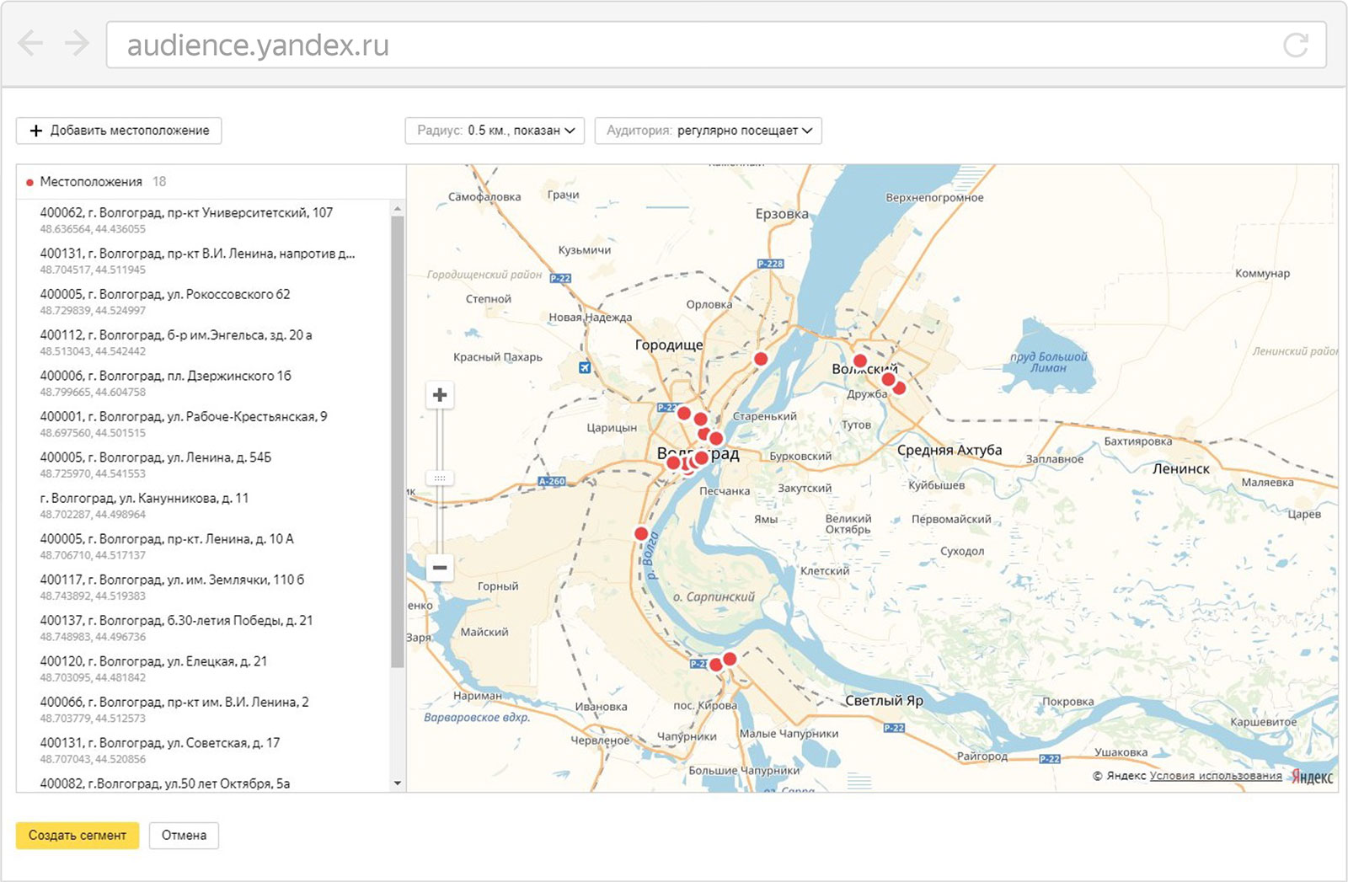Click the location list scrollbar thumb
The height and width of the screenshot is (882, 1348).
click(x=398, y=441)
